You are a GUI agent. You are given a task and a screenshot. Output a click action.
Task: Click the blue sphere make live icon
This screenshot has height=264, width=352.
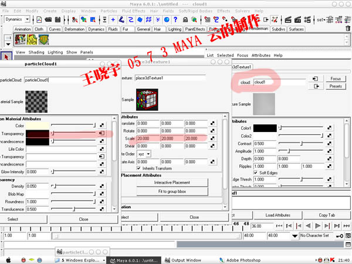click(167, 20)
